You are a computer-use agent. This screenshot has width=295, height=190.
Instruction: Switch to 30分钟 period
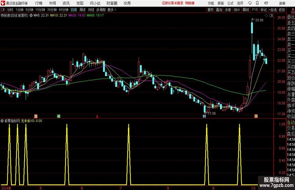(x=52, y=10)
